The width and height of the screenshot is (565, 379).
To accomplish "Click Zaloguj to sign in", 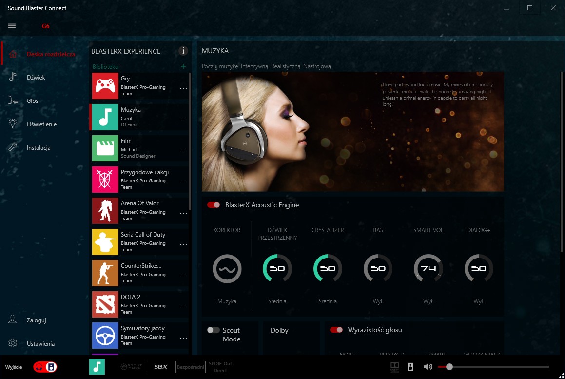I will pyautogui.click(x=36, y=320).
